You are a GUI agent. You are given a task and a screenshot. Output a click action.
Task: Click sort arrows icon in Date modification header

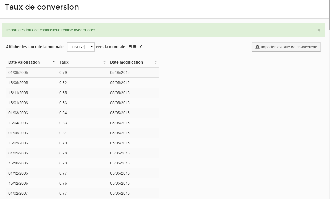click(x=155, y=62)
